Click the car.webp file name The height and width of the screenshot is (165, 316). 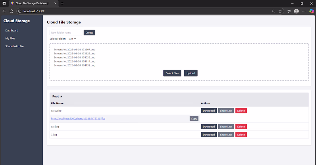(x=56, y=111)
